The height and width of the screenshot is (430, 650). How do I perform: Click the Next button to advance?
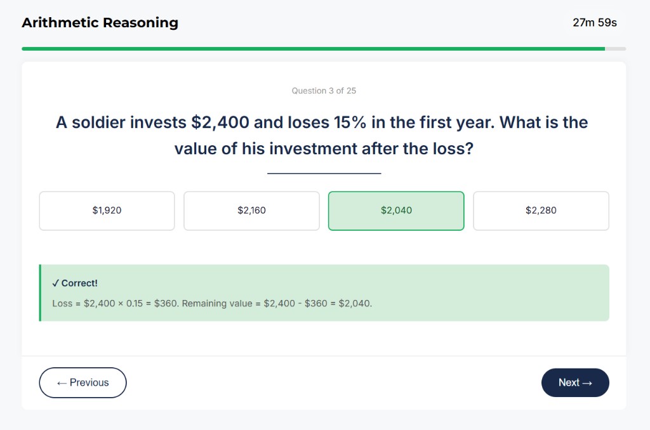574,382
